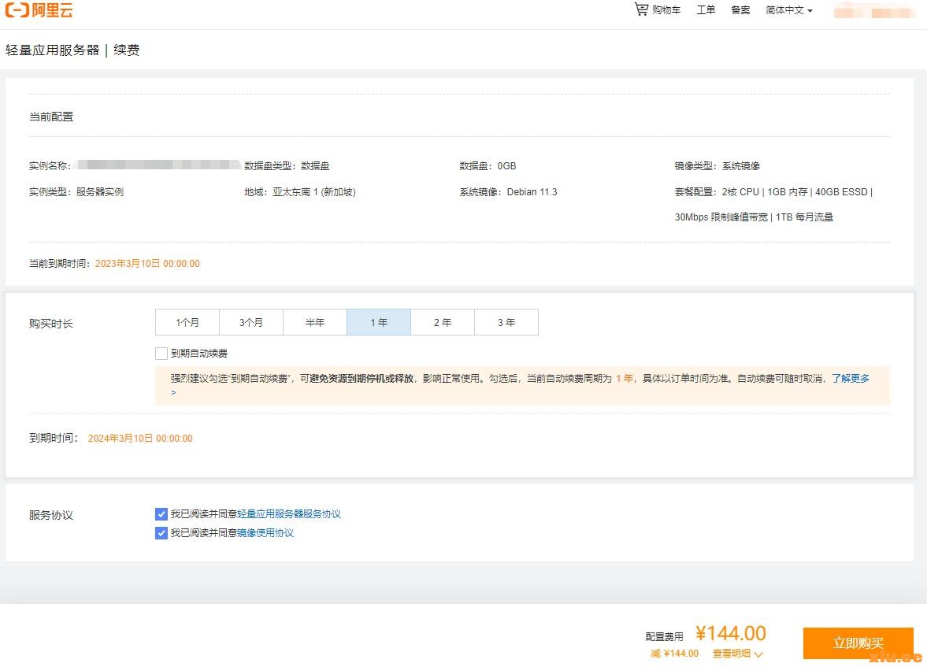
Task: Select the 1年 duration option
Action: point(379,322)
